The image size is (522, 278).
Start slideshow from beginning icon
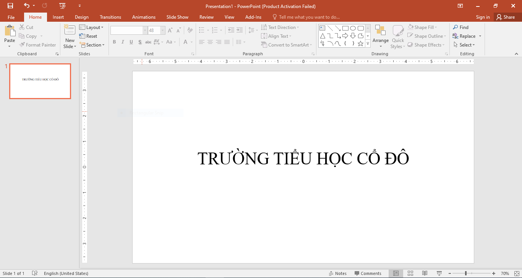(x=63, y=6)
